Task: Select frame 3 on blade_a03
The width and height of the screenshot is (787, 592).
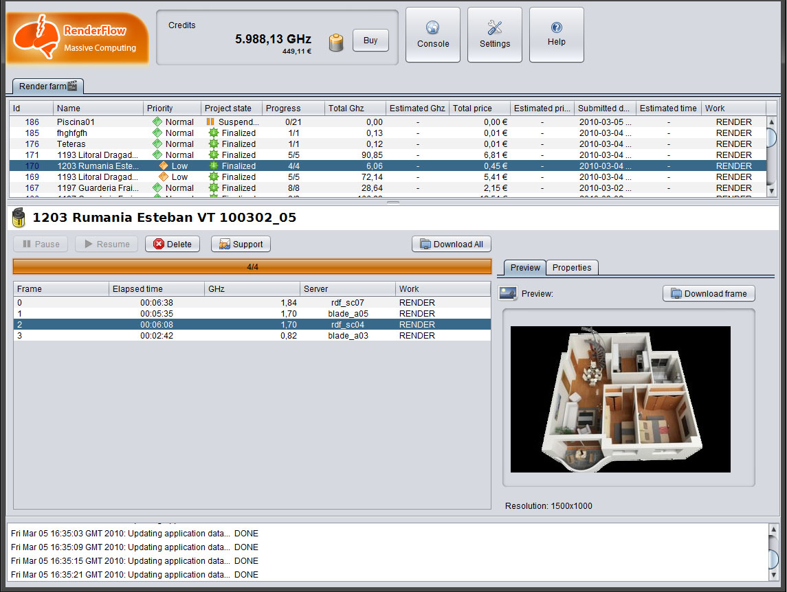Action: point(252,336)
